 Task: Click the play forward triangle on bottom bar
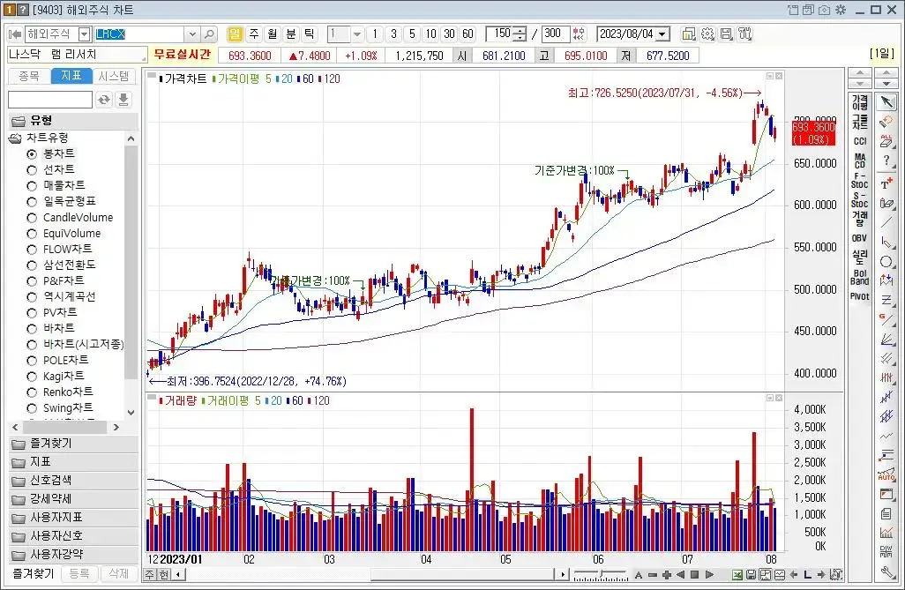(x=709, y=574)
